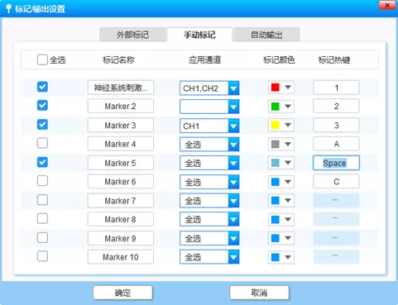
Task: Enable the Marker 4 checkbox
Action: tap(42, 143)
